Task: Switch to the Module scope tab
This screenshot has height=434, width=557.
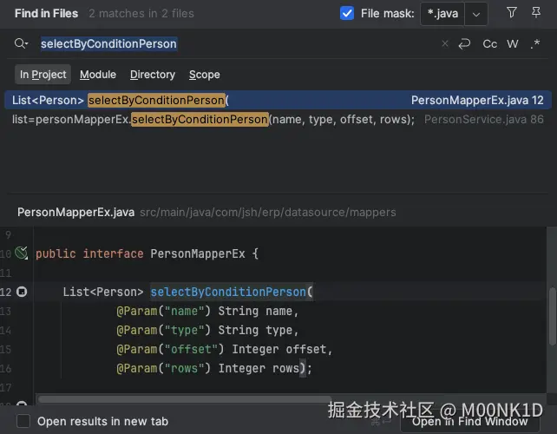Action: tap(98, 75)
